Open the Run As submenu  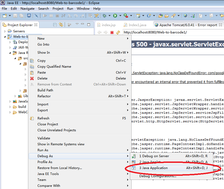80,150
